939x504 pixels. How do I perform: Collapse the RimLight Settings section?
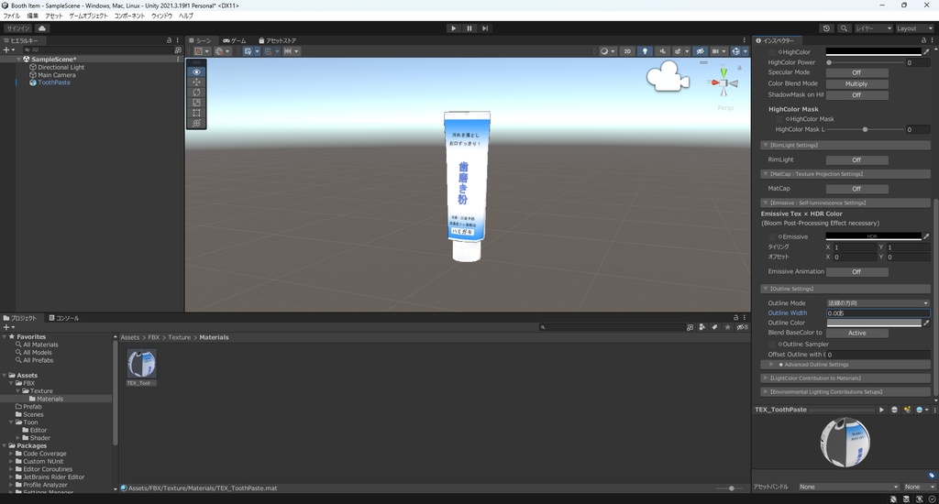tap(845, 145)
